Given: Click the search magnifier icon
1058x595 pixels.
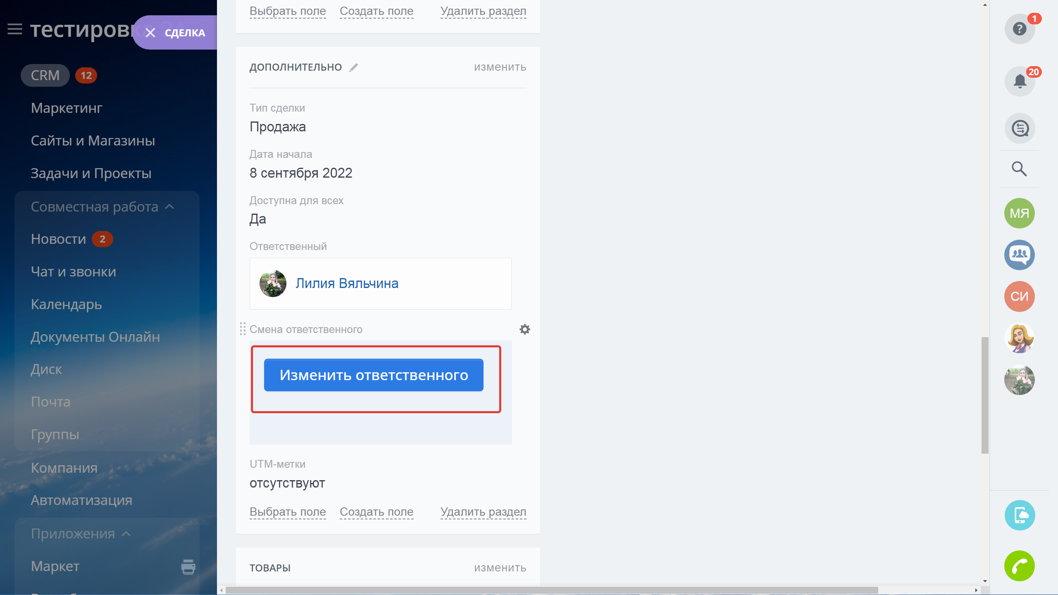Looking at the screenshot, I should coord(1019,169).
